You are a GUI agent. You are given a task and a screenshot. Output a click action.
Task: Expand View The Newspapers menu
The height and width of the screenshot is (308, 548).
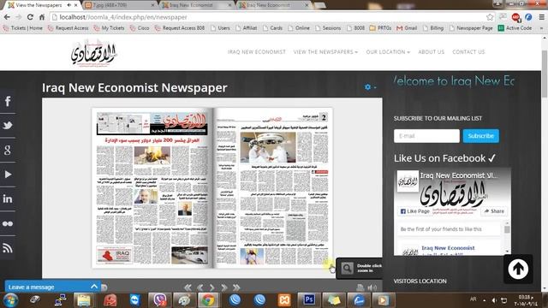(x=325, y=51)
